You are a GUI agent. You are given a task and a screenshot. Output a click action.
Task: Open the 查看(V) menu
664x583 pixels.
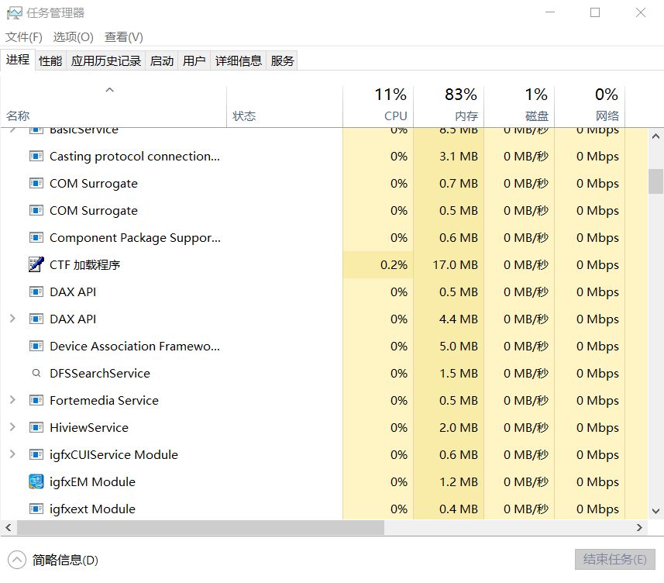tap(124, 37)
